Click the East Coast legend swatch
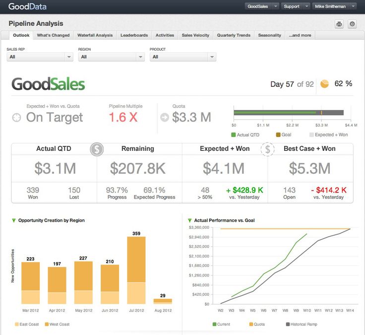Image resolution: width=365 pixels, height=335 pixels. [17, 324]
